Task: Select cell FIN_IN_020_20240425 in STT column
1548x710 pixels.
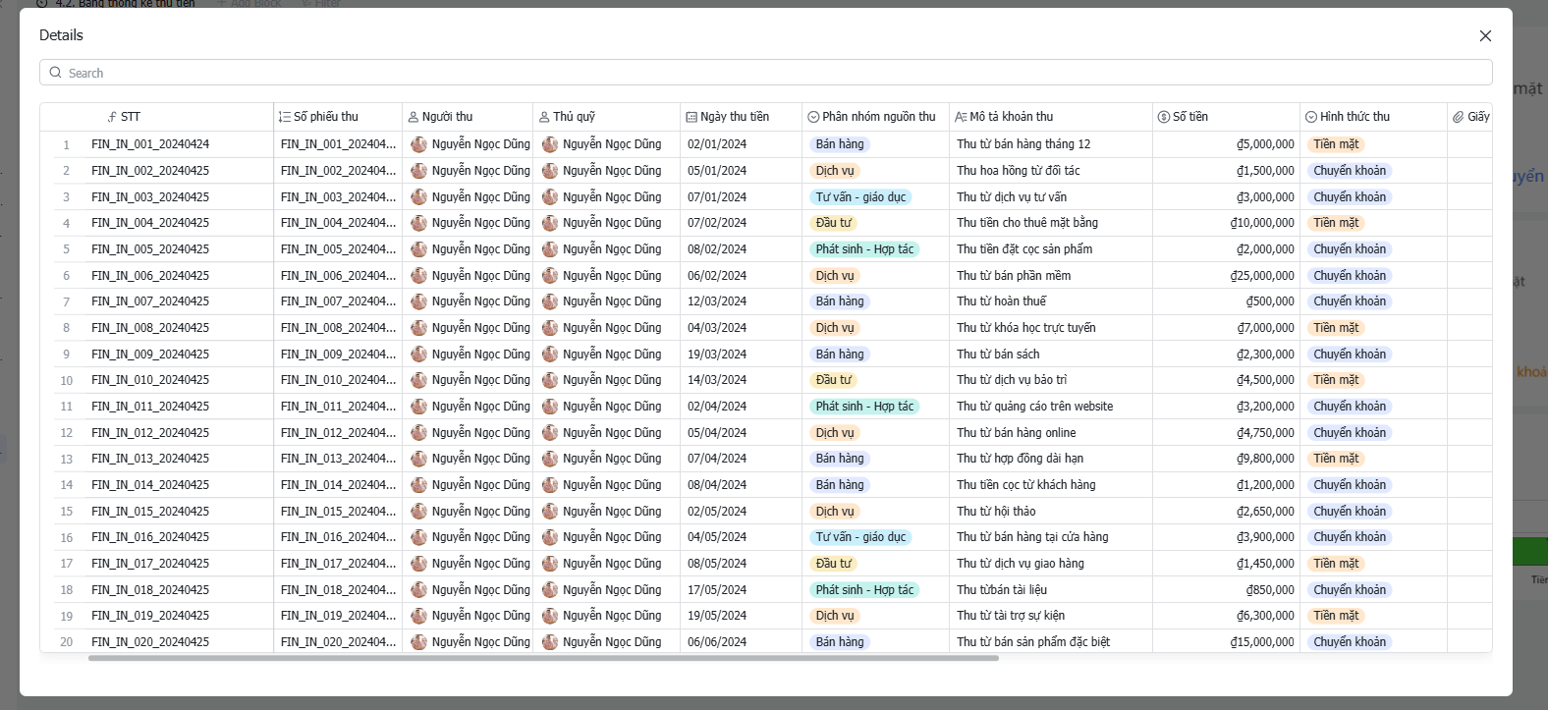Action: click(x=150, y=642)
